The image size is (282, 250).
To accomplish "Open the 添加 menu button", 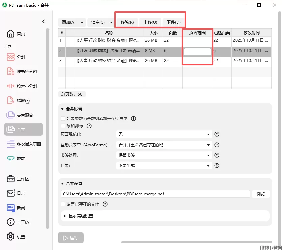I will click(71, 22).
